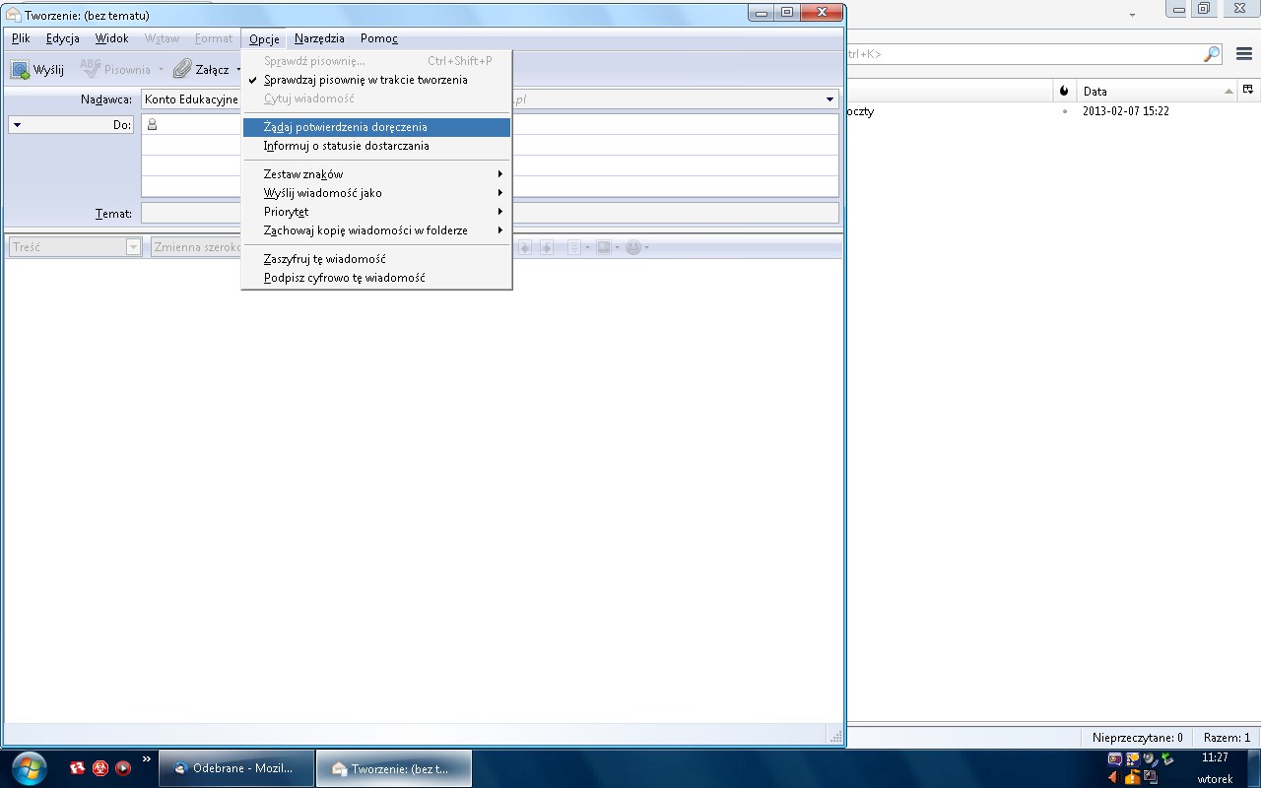1261x788 pixels.
Task: Enable Informuj o statusie dostarczania
Action: (376, 146)
